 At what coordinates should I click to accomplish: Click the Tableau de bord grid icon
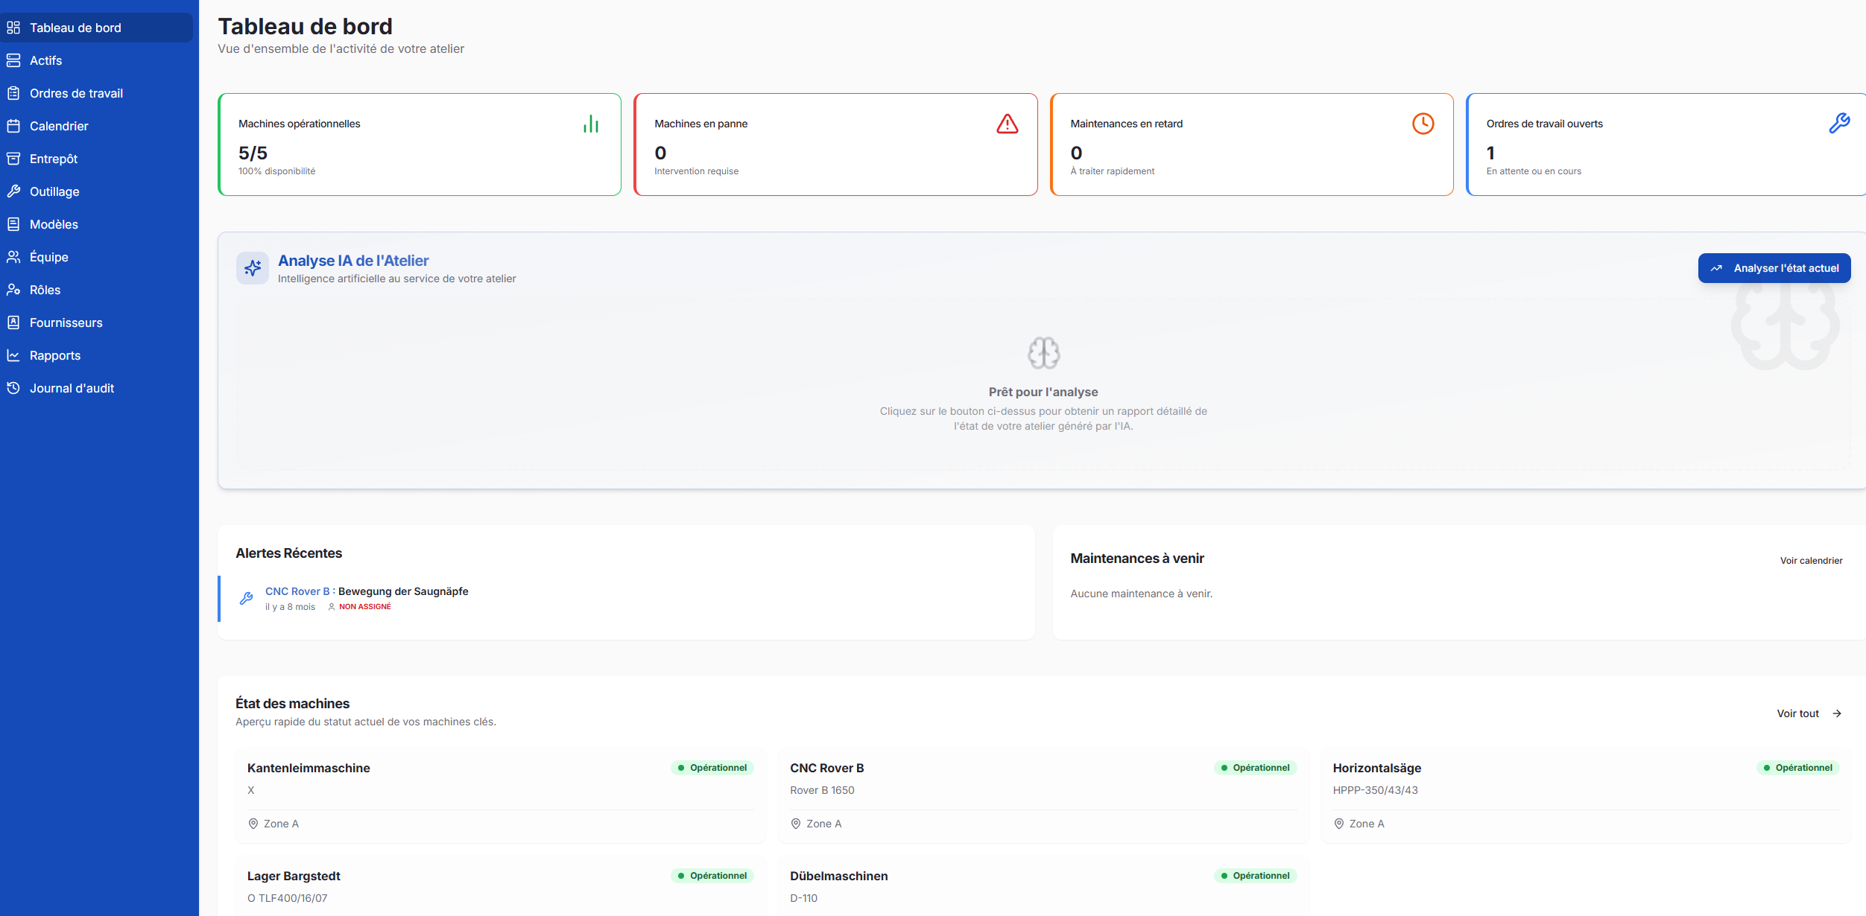click(13, 28)
